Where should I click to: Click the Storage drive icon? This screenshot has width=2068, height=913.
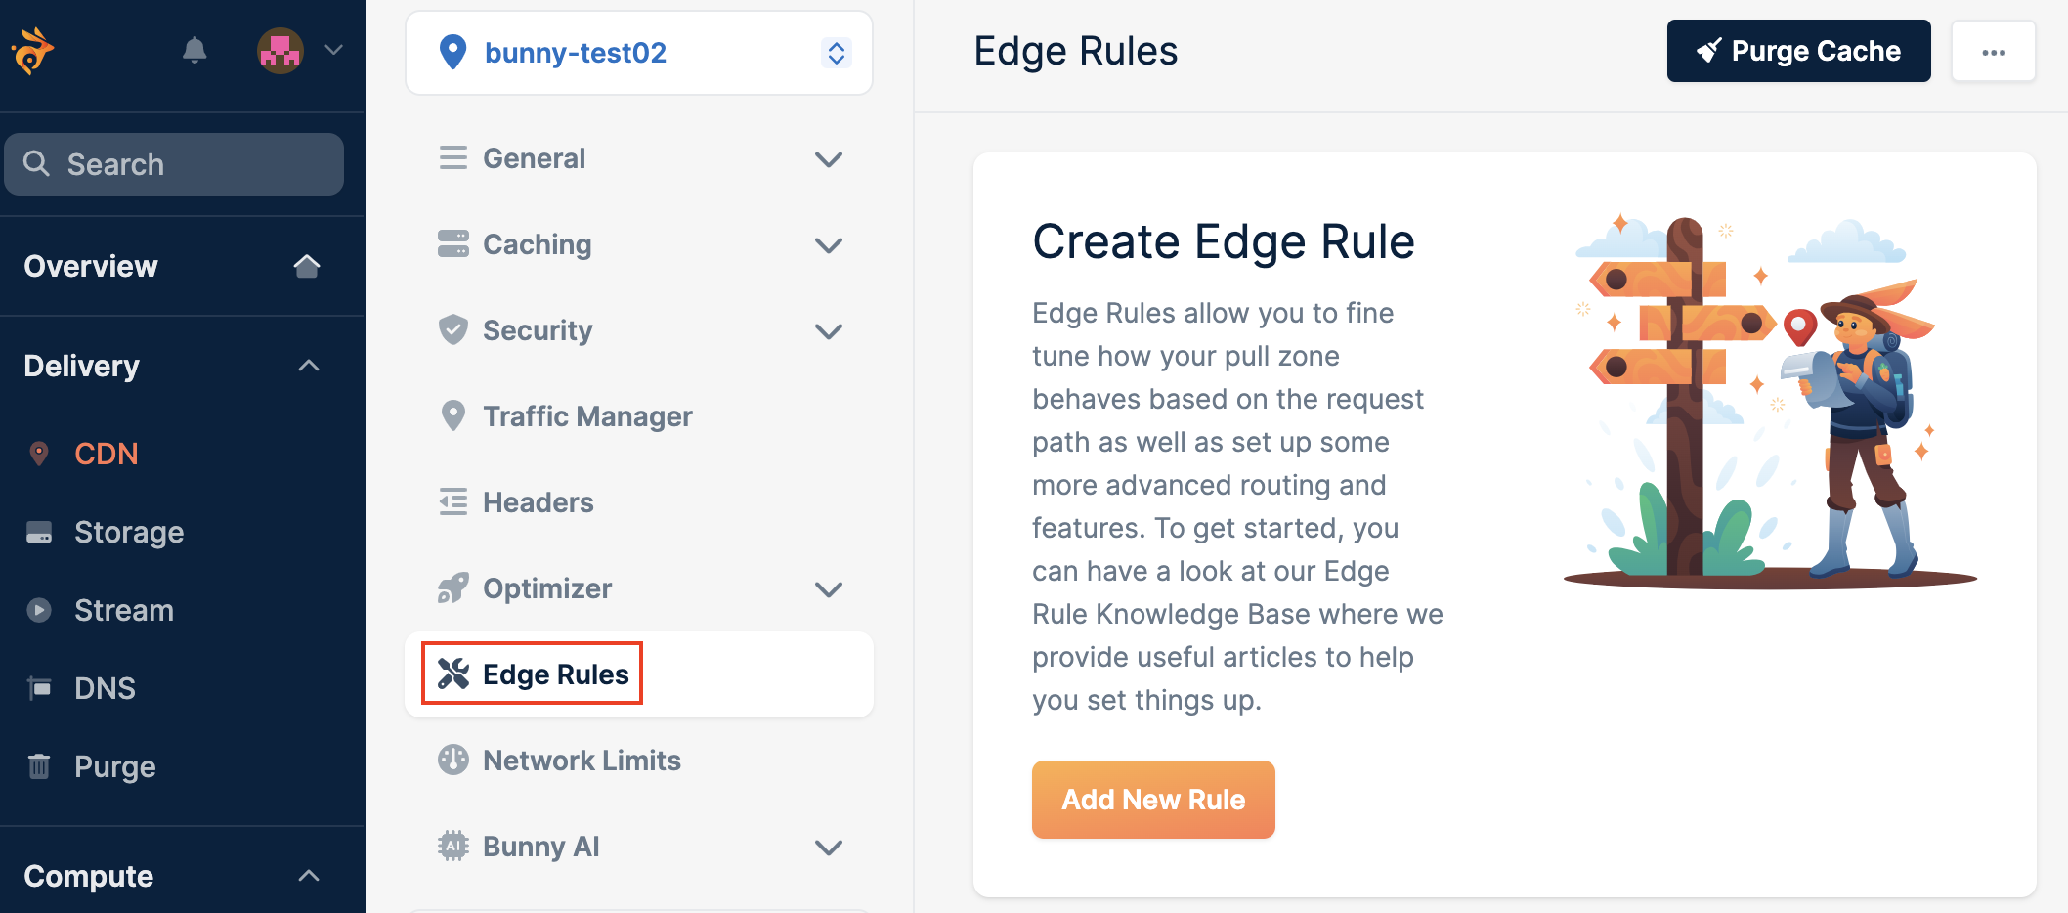coord(39,533)
